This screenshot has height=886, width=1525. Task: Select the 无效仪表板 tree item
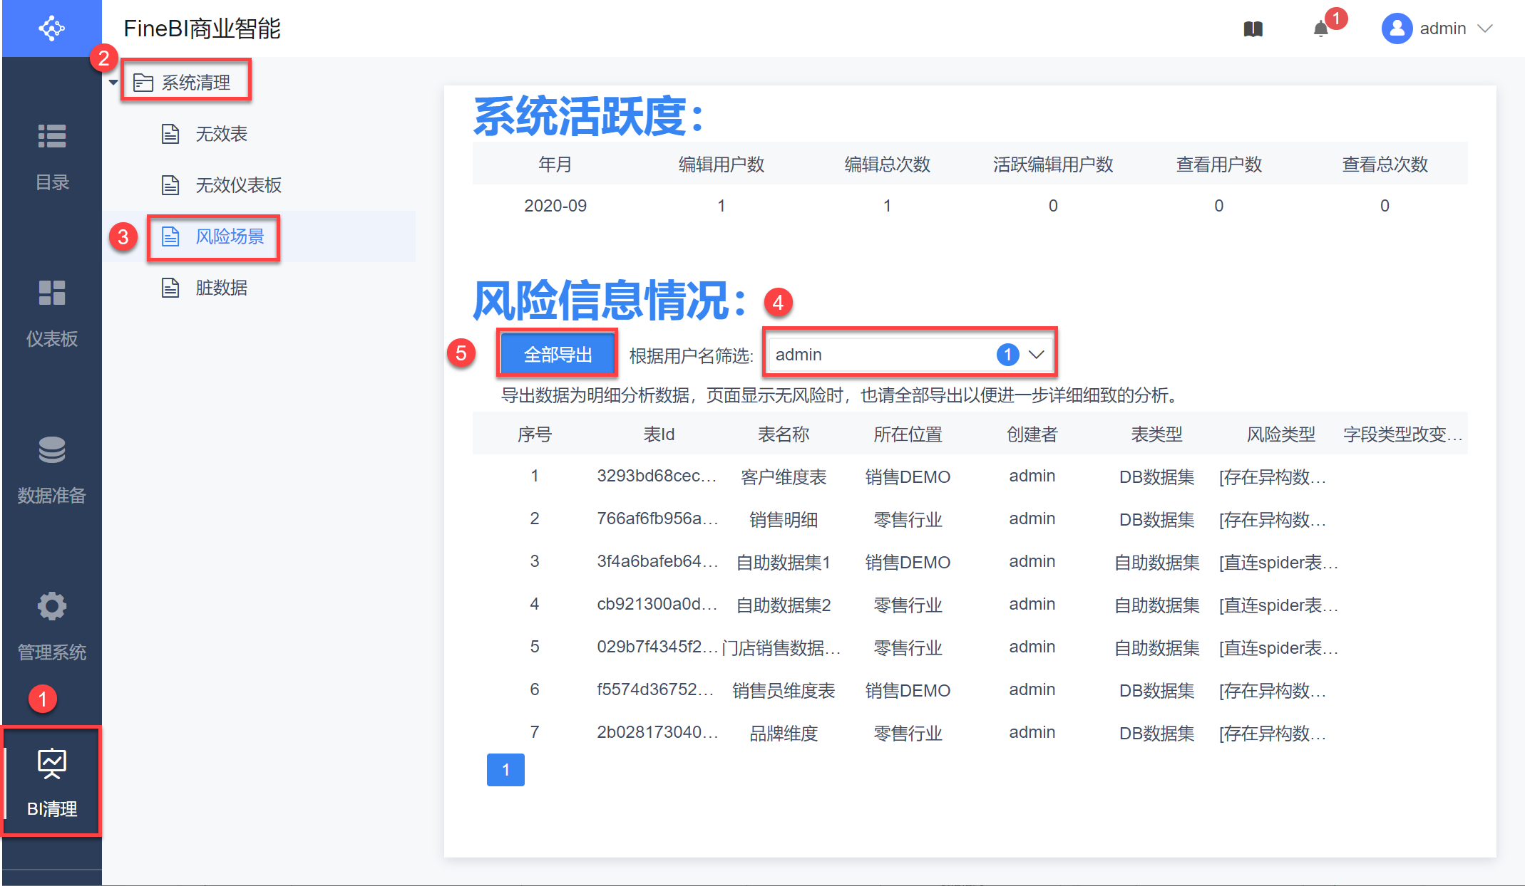[238, 185]
